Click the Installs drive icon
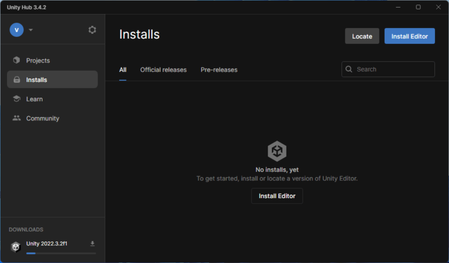The width and height of the screenshot is (449, 263). tap(16, 79)
